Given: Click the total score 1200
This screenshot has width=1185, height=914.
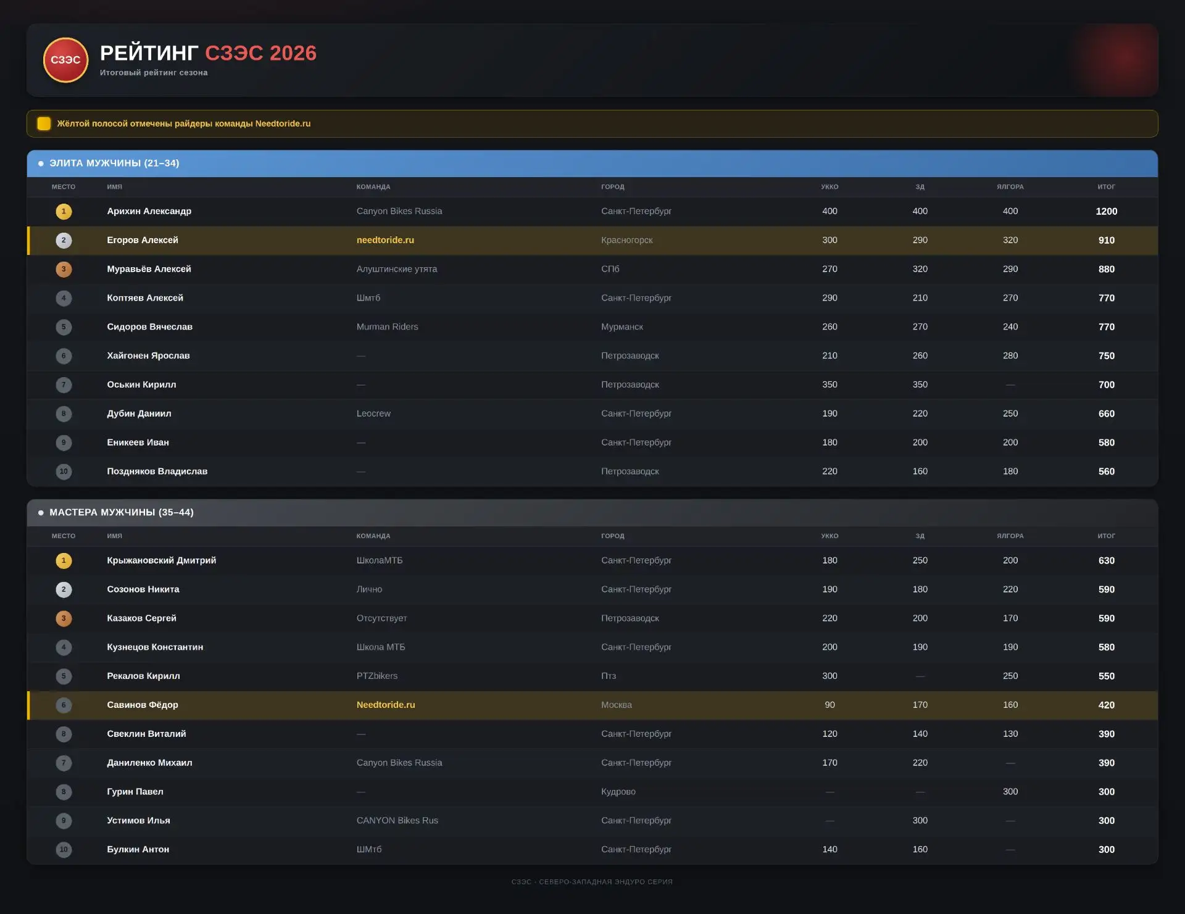Looking at the screenshot, I should 1106,211.
